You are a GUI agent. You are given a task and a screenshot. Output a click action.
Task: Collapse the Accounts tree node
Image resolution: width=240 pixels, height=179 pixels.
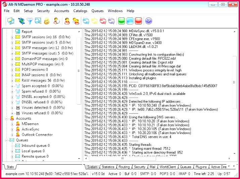[6, 119]
